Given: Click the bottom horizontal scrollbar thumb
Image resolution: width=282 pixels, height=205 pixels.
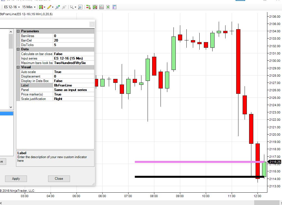Looking at the screenshot, I should (x=267, y=203).
